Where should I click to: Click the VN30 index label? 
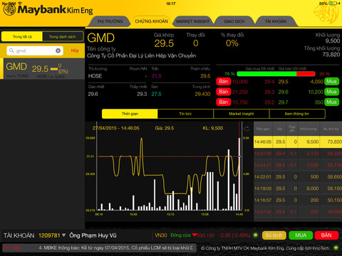[x=161, y=235]
